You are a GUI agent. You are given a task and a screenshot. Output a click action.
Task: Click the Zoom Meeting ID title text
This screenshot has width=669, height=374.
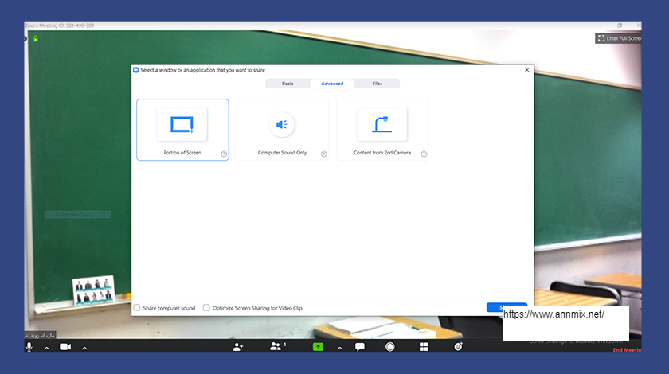point(59,25)
